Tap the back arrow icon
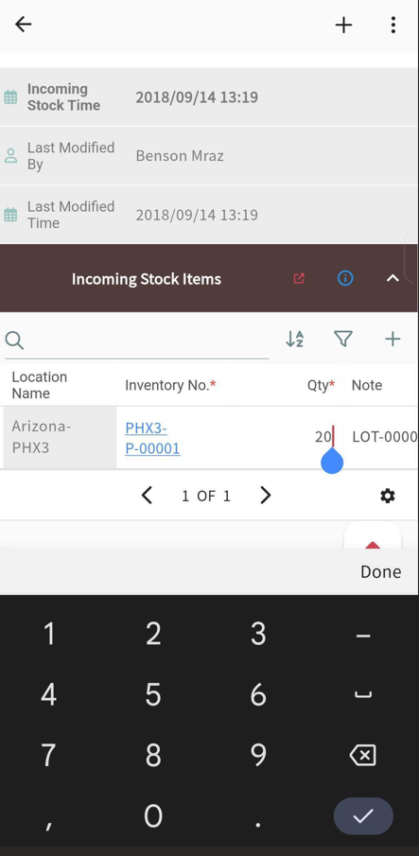The image size is (419, 856). pos(24,24)
